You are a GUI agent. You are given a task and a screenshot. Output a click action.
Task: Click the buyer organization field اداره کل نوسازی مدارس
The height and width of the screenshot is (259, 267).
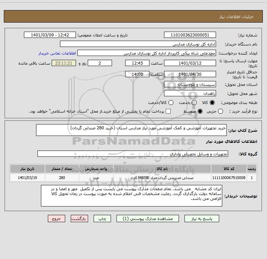click(138, 44)
